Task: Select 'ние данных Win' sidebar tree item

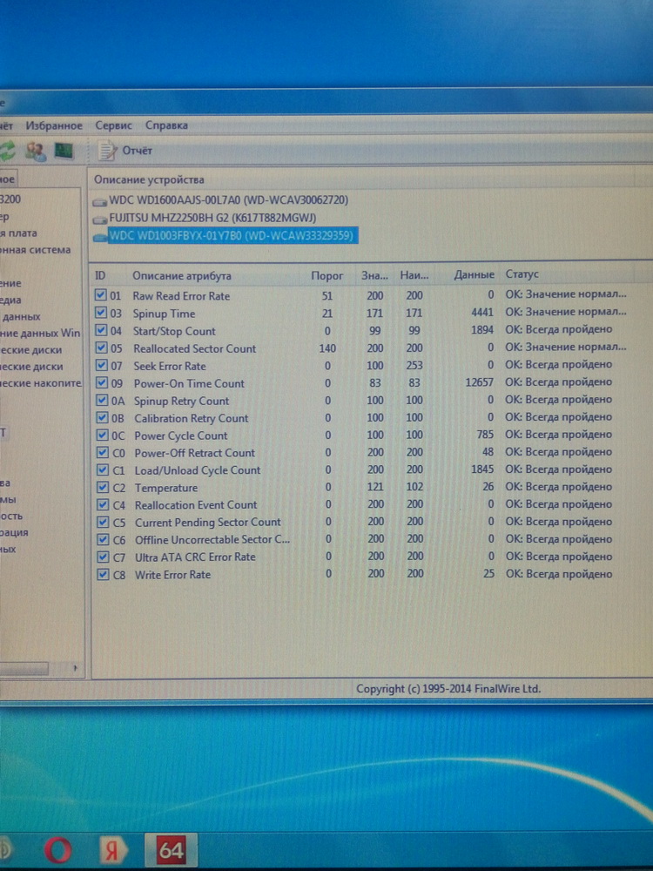Action: (x=40, y=333)
